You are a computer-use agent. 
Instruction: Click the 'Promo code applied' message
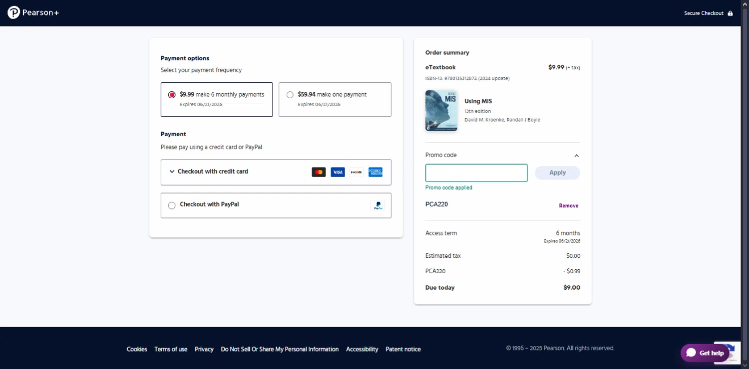[449, 187]
